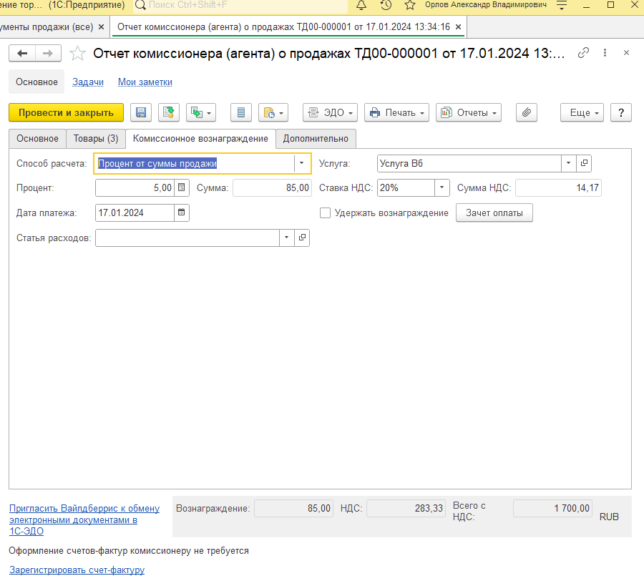Screen dimensions: 644x581
Task: Click the Сумма field showing 85,00
Action: [272, 188]
